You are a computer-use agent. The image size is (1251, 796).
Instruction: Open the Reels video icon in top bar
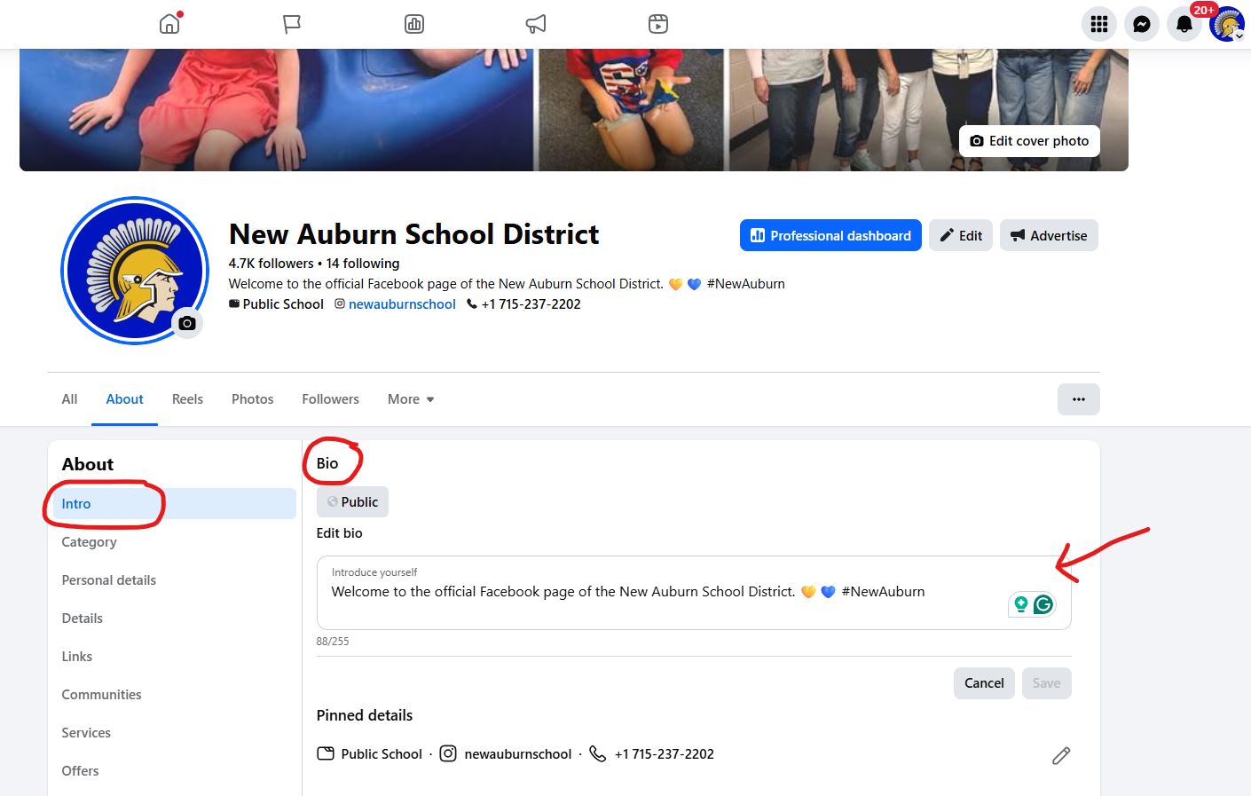click(658, 24)
